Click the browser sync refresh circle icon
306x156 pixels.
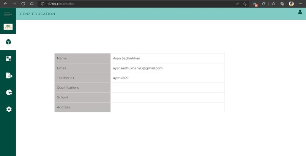(263, 4)
